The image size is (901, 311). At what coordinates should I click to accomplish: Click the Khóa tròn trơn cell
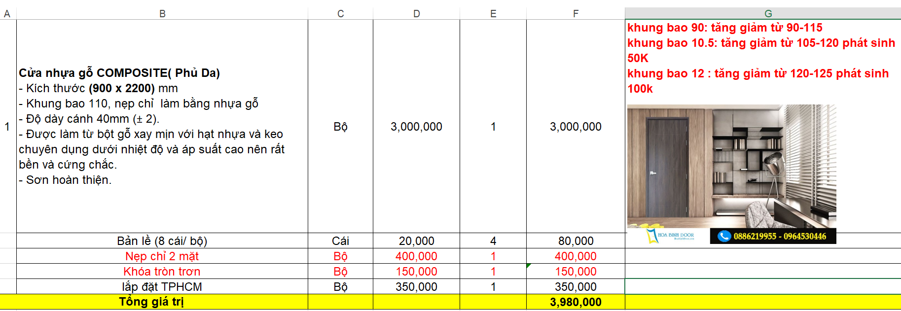click(162, 272)
